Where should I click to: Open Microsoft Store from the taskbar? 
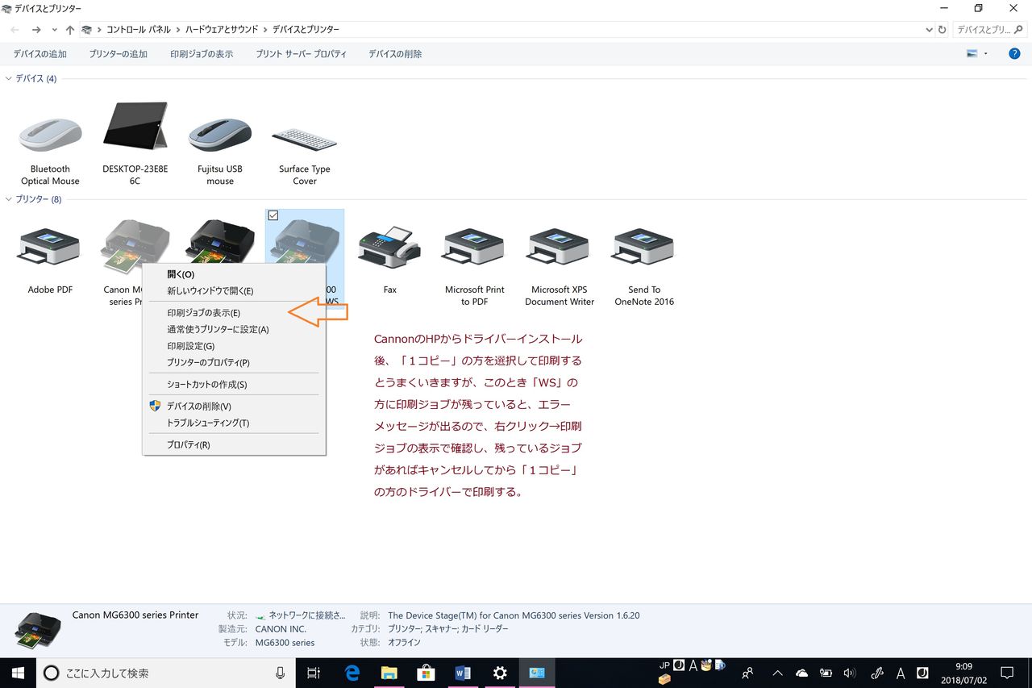[x=426, y=673]
